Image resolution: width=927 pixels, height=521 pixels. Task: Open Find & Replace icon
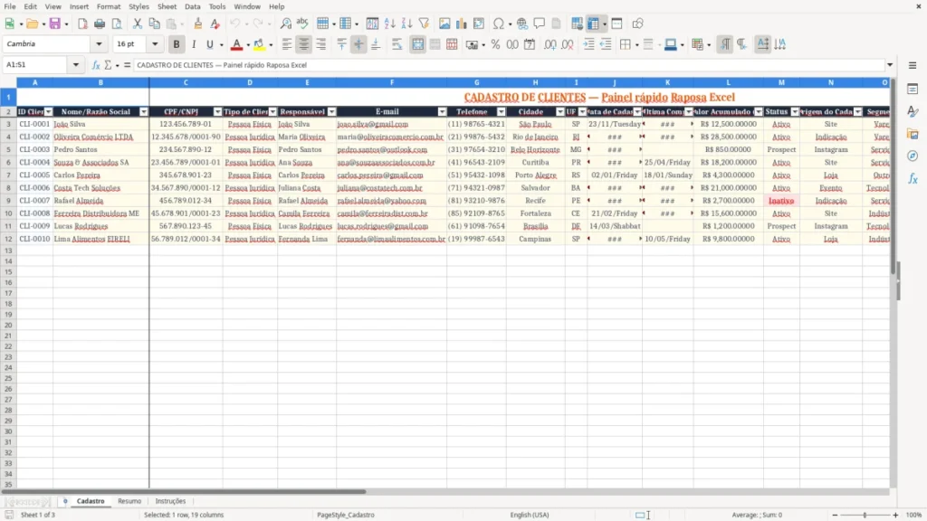[285, 24]
